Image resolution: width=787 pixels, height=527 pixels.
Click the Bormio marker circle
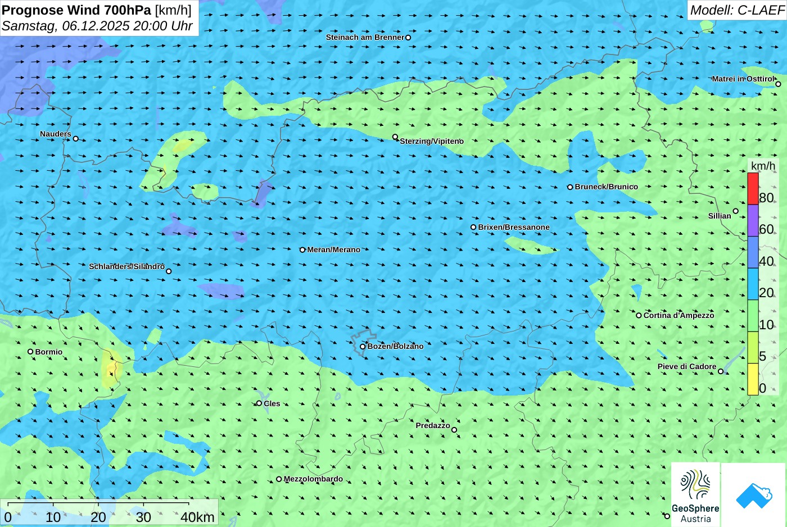click(x=30, y=352)
